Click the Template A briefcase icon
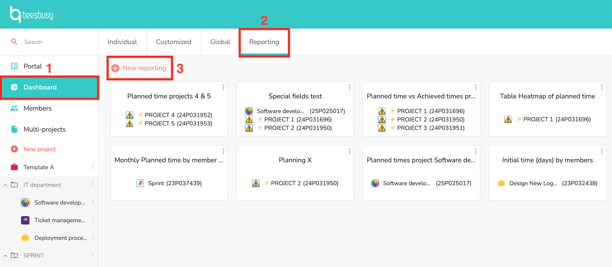This screenshot has width=612, height=267. [14, 167]
